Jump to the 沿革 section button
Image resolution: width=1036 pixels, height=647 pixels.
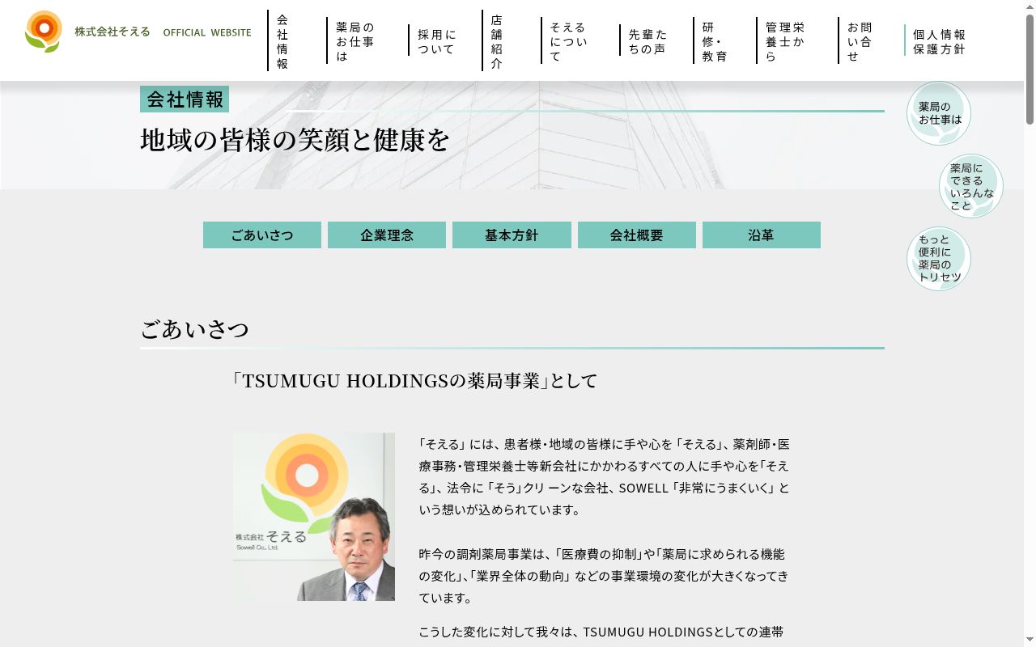coord(762,235)
